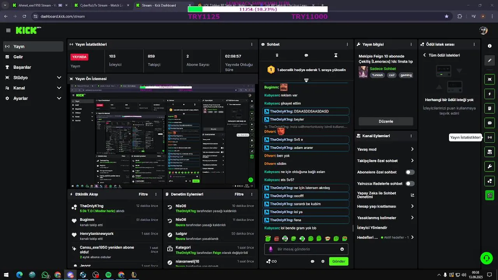Open the emoji picker in chat input

pyautogui.click(x=342, y=249)
